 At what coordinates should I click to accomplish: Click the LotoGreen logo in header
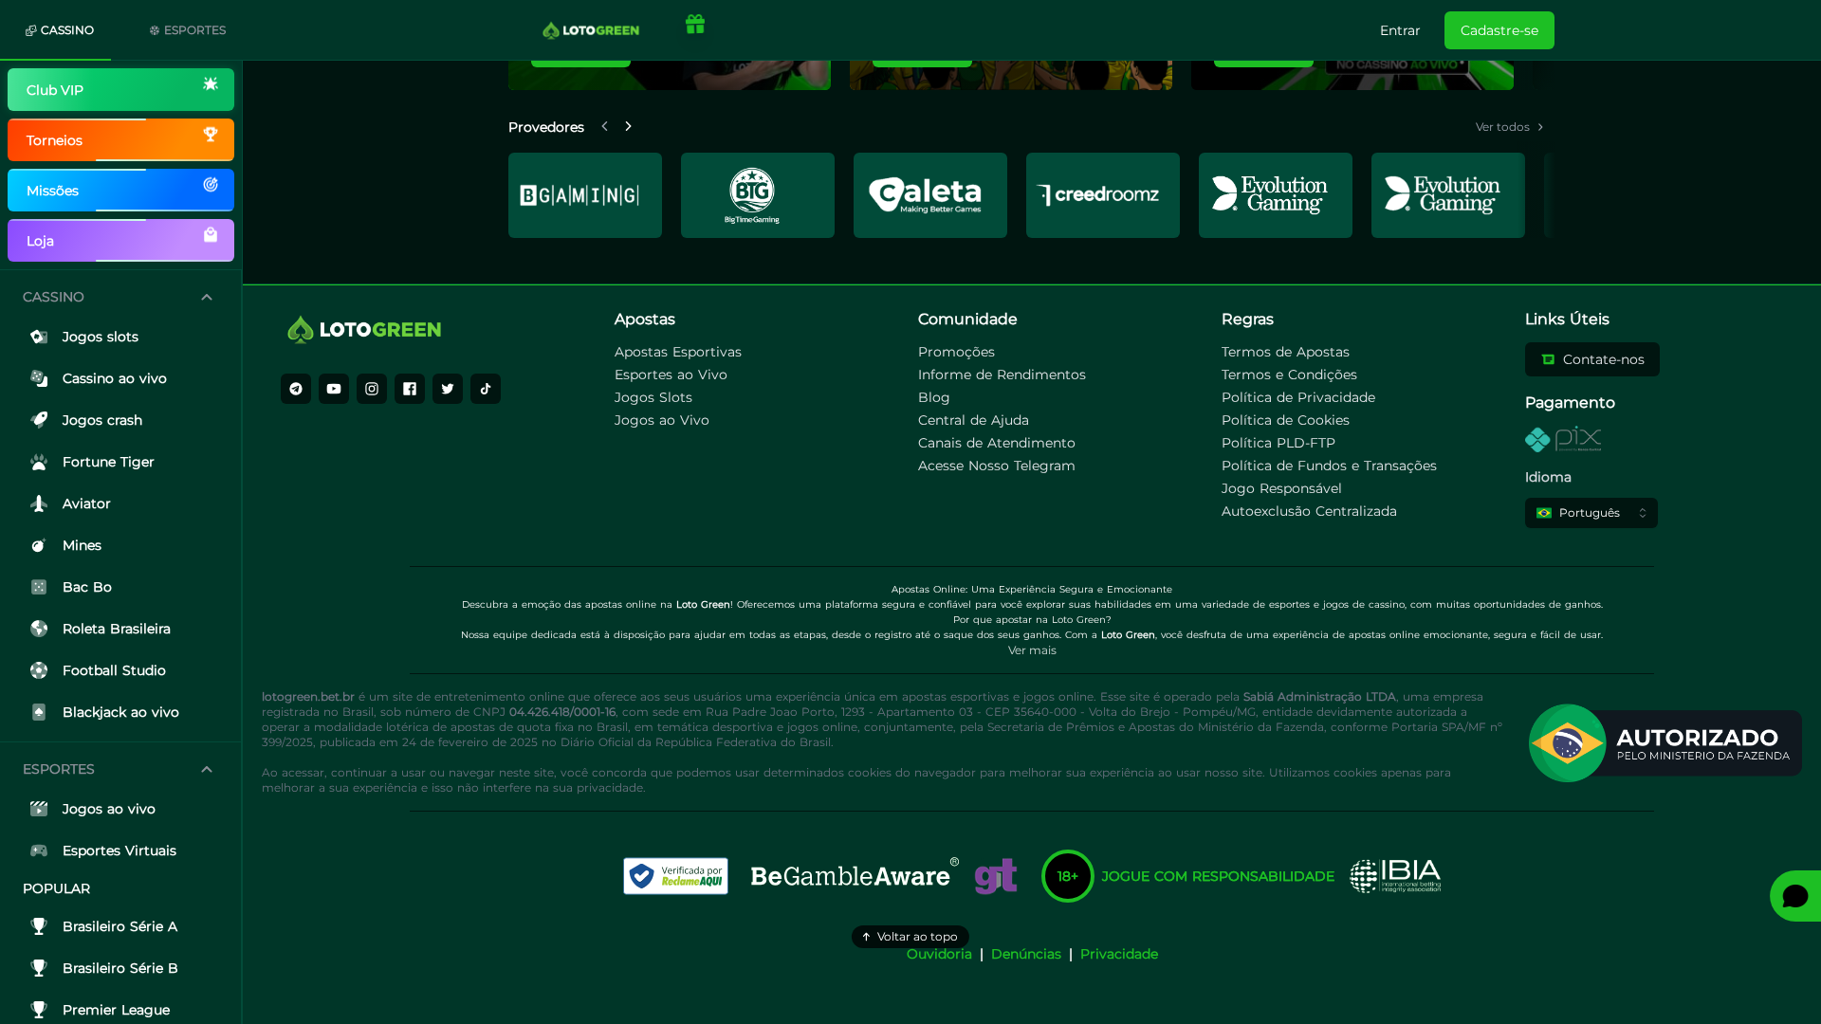click(591, 30)
